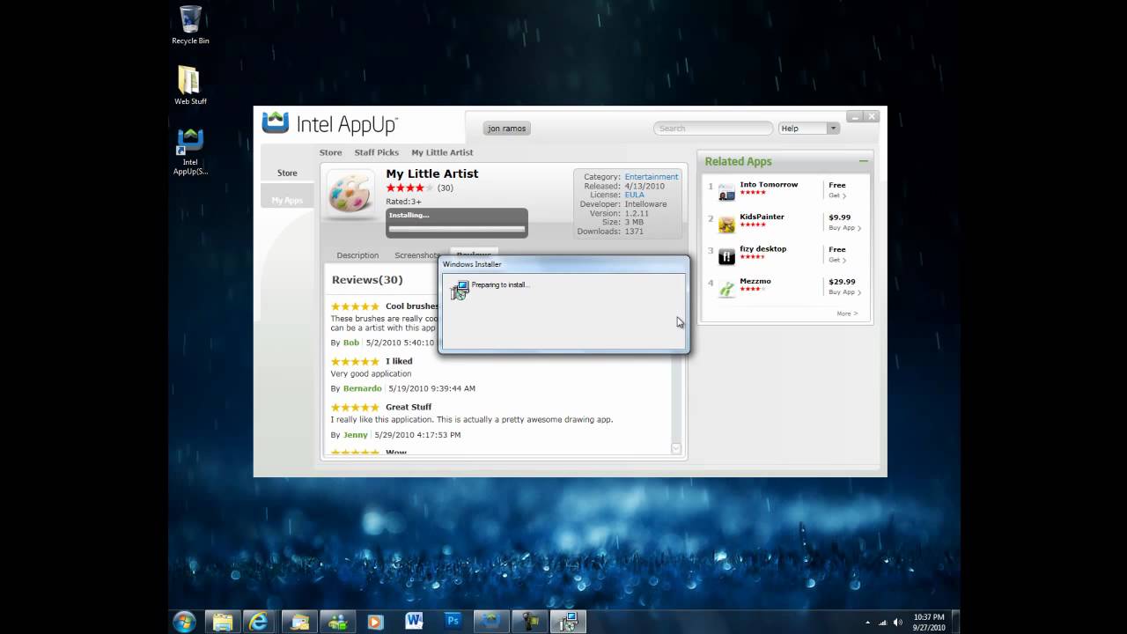The width and height of the screenshot is (1127, 634).
Task: Click reviewer name Bob
Action: click(351, 343)
